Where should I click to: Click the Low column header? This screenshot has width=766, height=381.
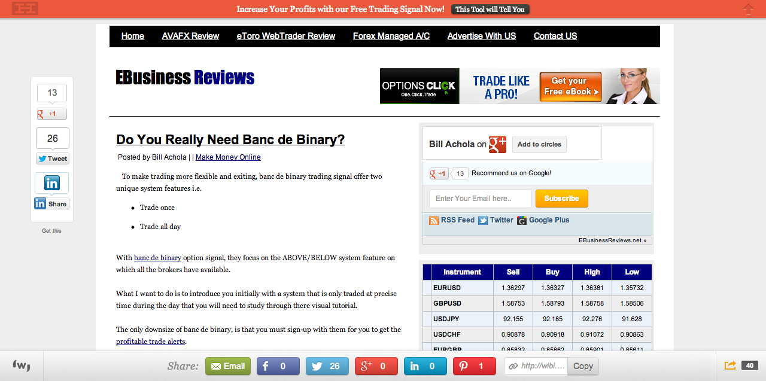pos(632,272)
